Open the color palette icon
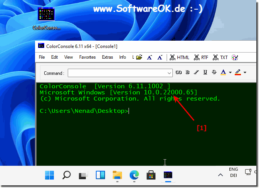 [x=235, y=58]
